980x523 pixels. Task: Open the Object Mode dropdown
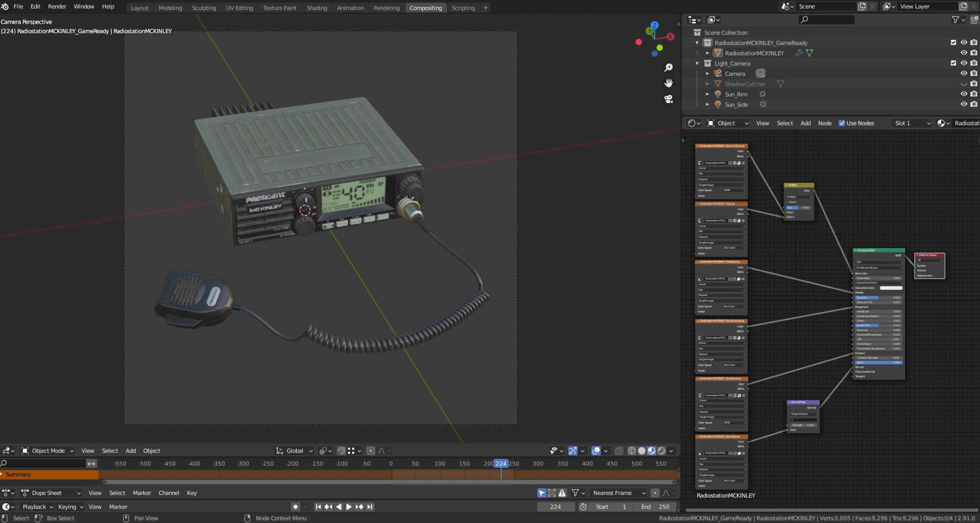click(47, 451)
